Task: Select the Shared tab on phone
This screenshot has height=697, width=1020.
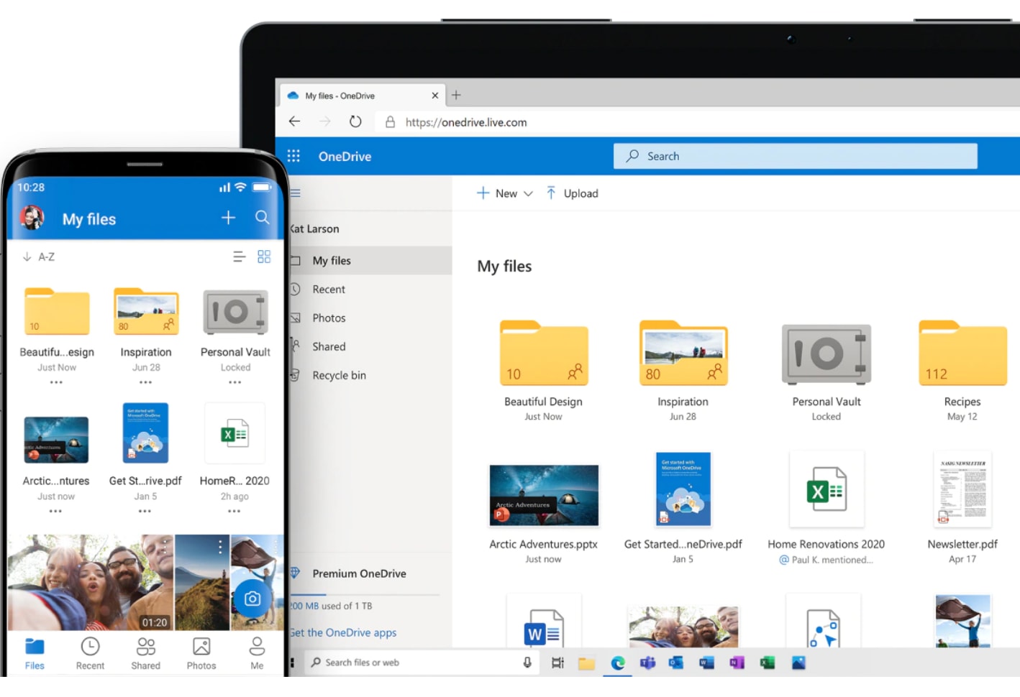Action: coord(145,653)
